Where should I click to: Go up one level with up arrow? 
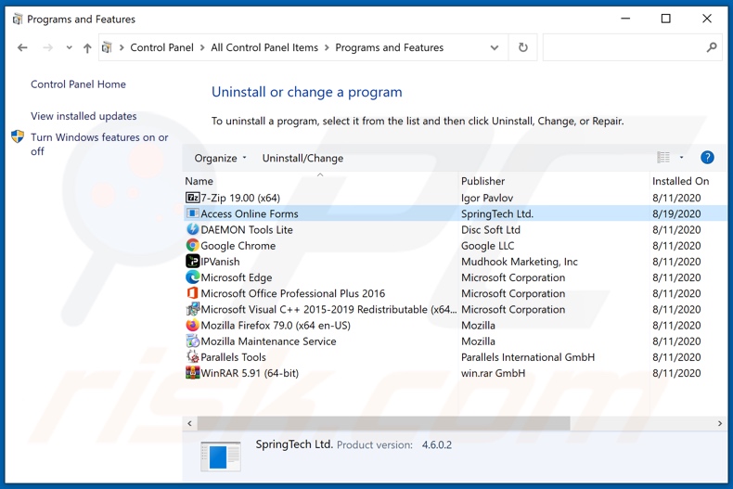coord(87,48)
